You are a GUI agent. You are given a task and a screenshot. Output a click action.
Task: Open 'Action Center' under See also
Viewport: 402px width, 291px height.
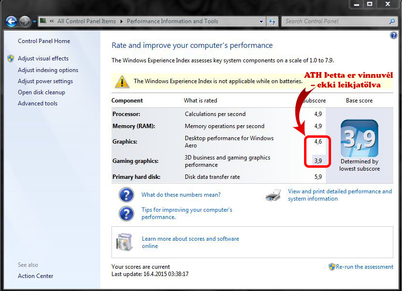(x=36, y=276)
